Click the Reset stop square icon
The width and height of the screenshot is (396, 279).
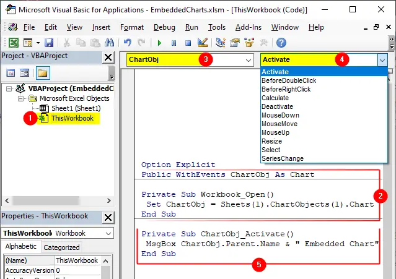[x=188, y=43]
